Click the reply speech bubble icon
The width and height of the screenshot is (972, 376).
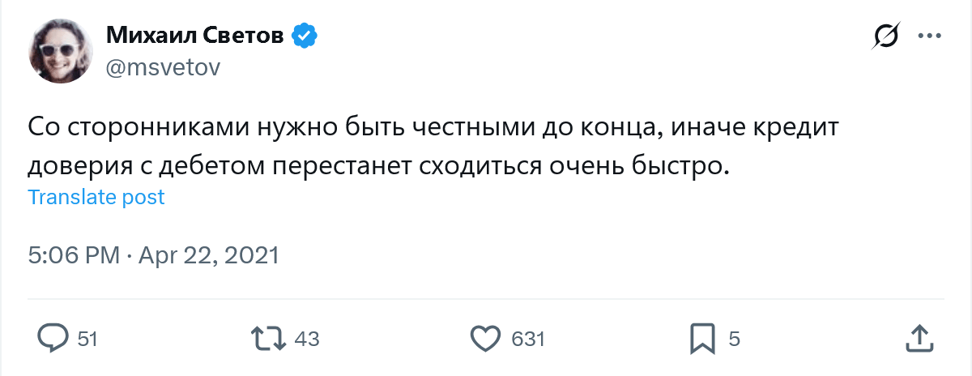point(53,338)
